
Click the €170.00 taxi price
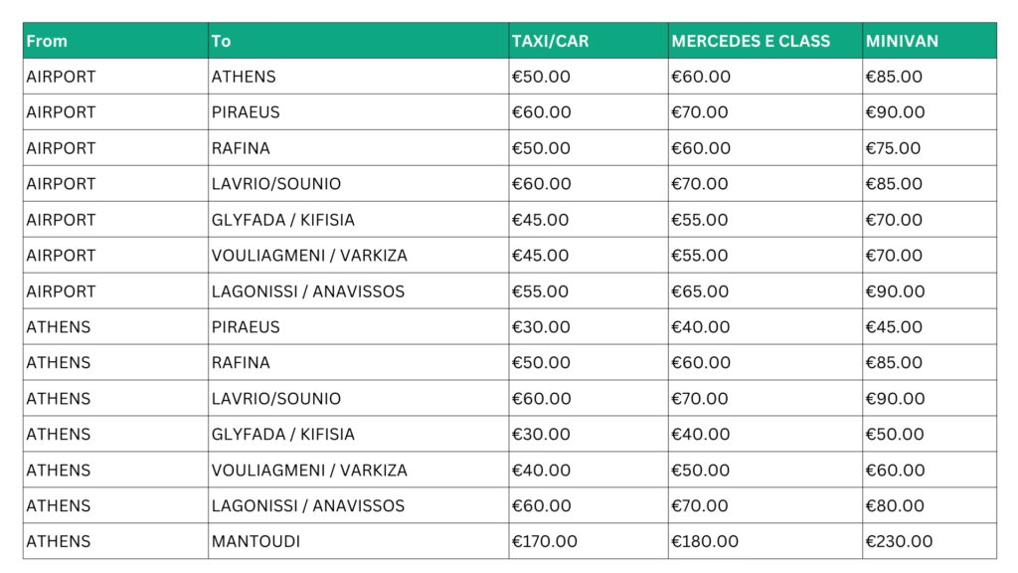tap(544, 541)
